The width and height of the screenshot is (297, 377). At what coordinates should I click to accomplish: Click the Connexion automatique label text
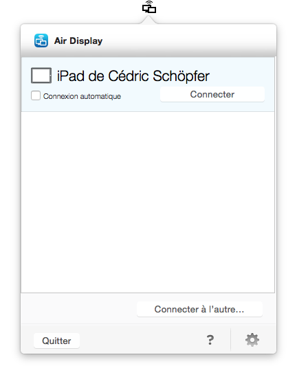82,96
